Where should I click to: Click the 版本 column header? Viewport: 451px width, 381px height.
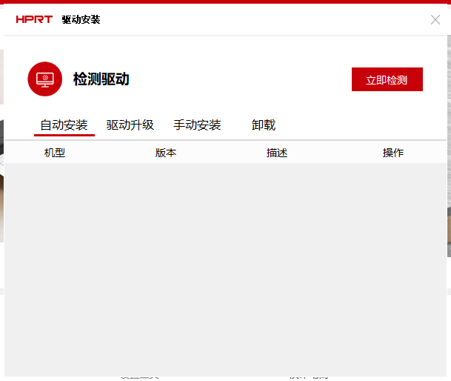(166, 153)
